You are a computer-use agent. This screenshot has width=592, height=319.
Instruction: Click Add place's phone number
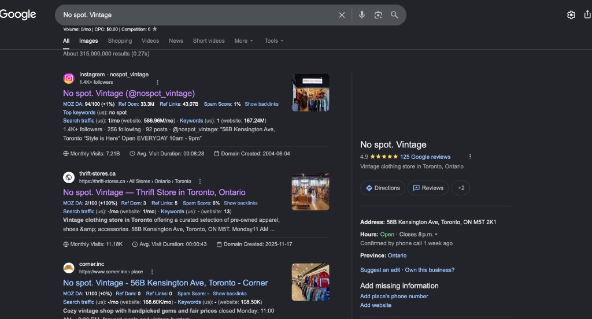tap(394, 296)
